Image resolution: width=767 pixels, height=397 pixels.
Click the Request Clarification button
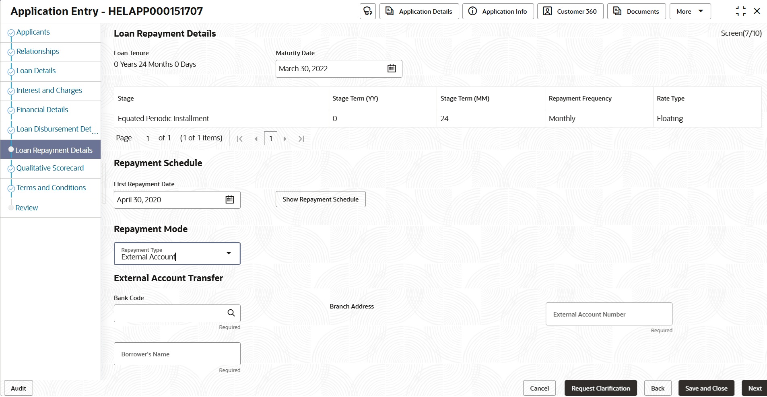pyautogui.click(x=600, y=388)
